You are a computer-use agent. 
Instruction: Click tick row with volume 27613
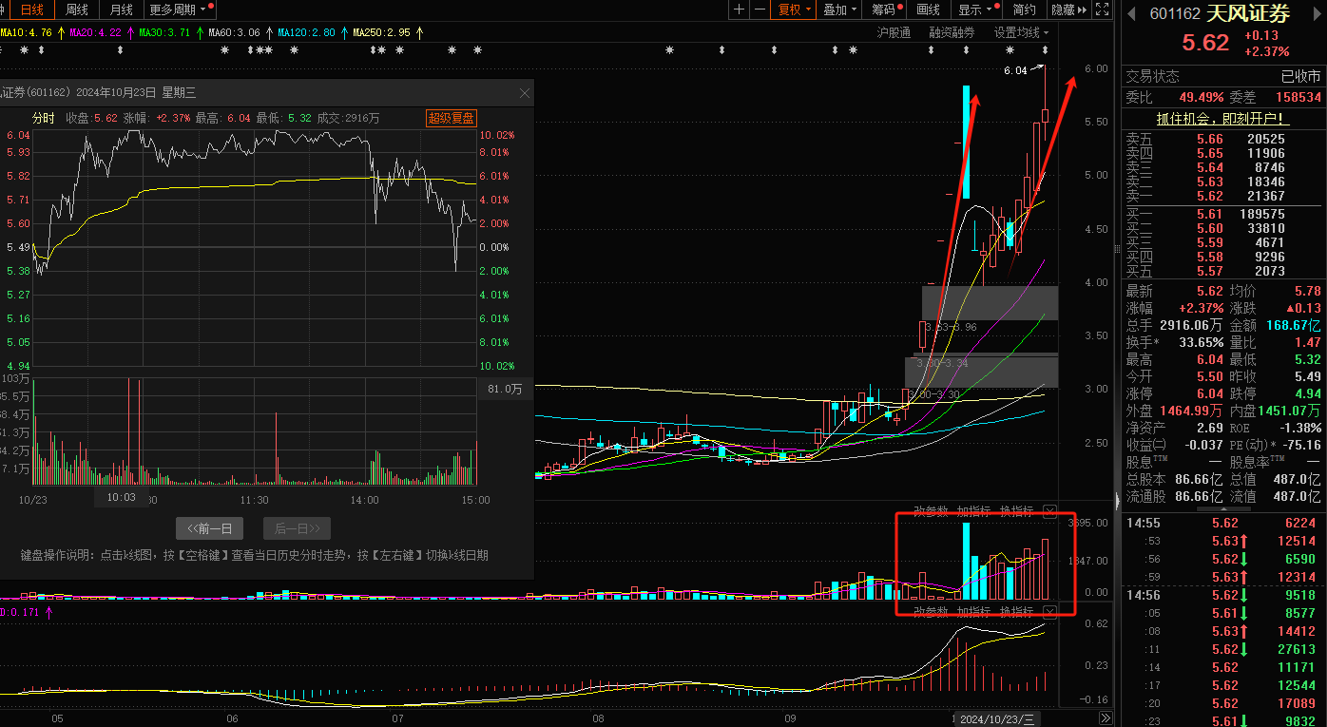1222,649
